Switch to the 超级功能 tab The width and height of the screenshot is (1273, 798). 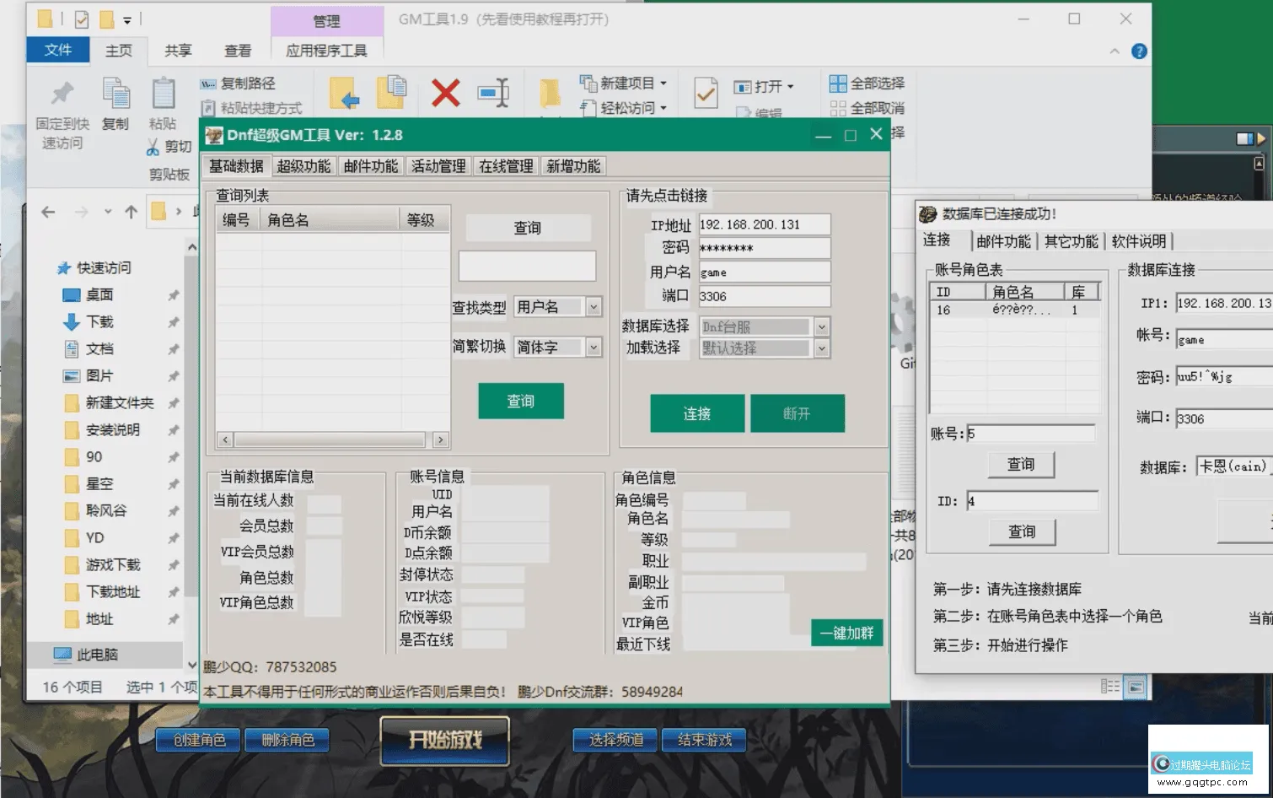[x=303, y=165]
